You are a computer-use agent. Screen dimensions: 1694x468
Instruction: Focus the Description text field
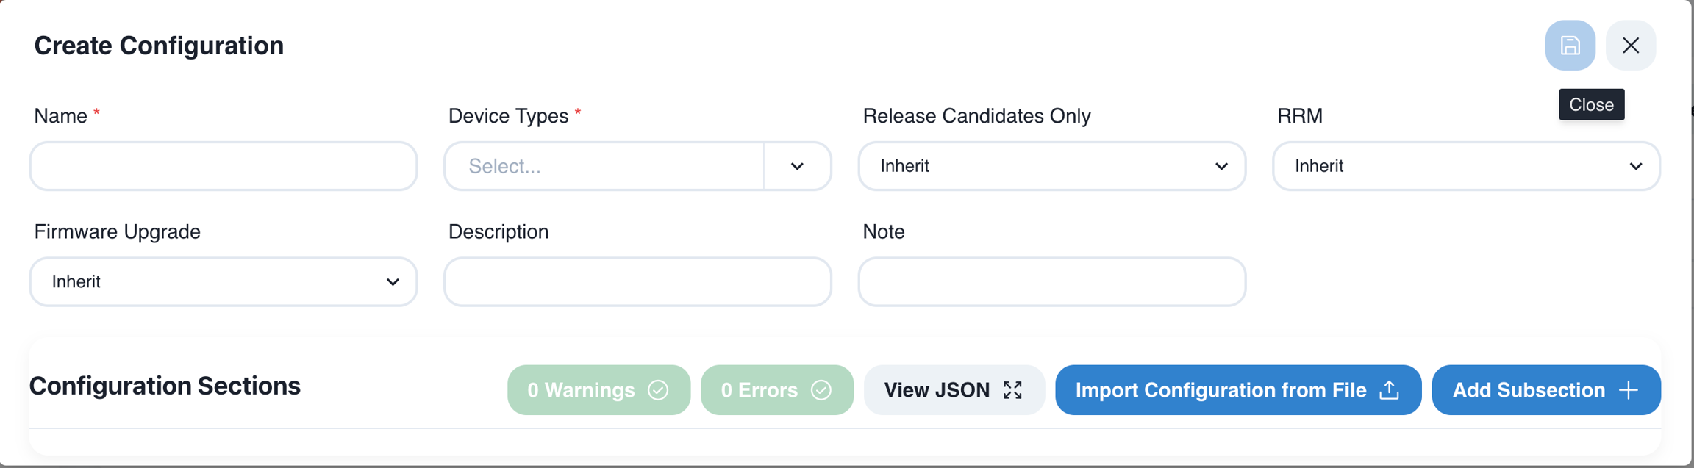coord(637,282)
